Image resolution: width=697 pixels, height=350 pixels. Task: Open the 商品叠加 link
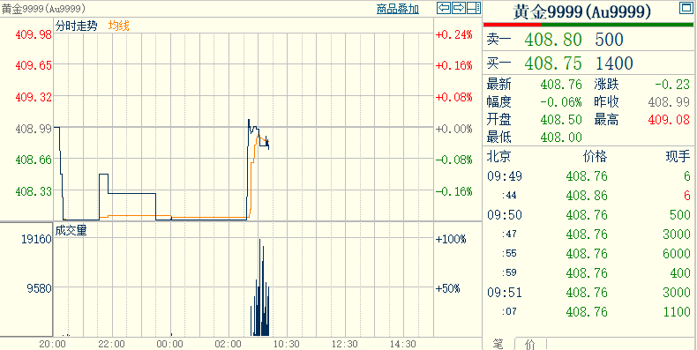click(397, 9)
